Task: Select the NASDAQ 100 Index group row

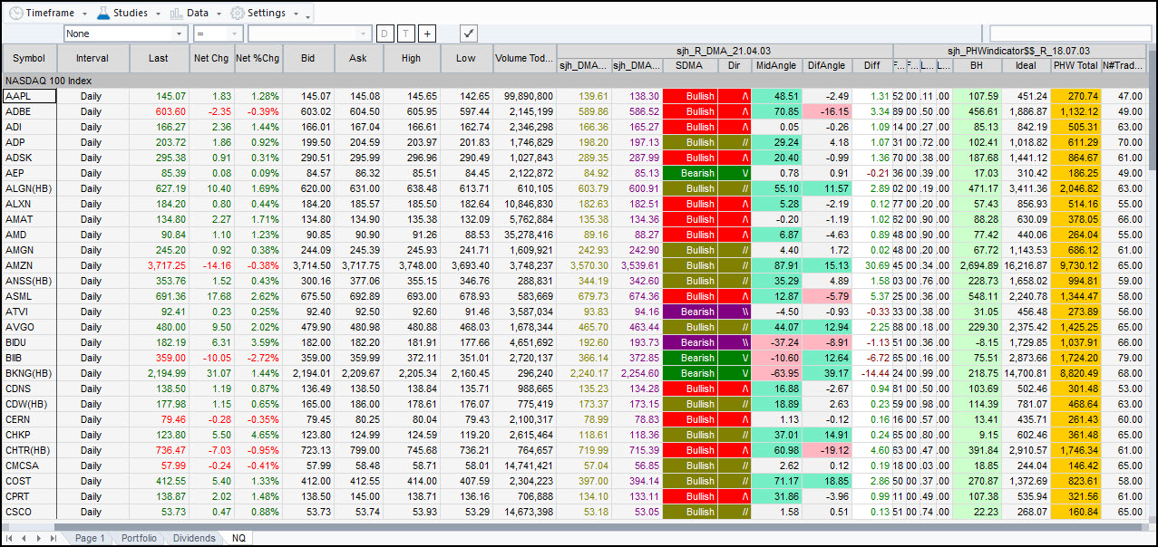Action: [575, 81]
